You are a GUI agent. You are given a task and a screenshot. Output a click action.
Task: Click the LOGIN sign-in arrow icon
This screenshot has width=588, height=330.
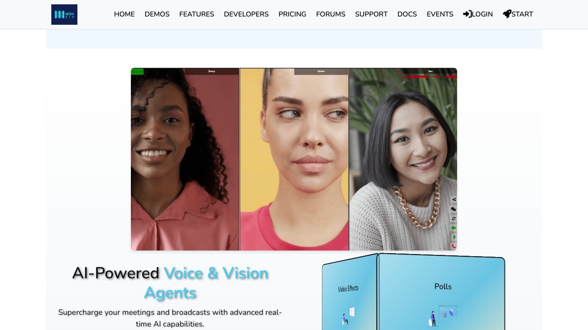pos(468,14)
